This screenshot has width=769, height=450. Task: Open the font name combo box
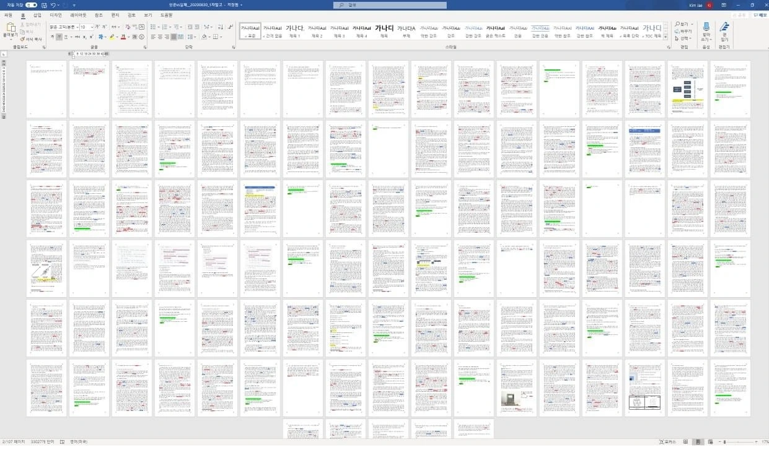click(x=63, y=27)
